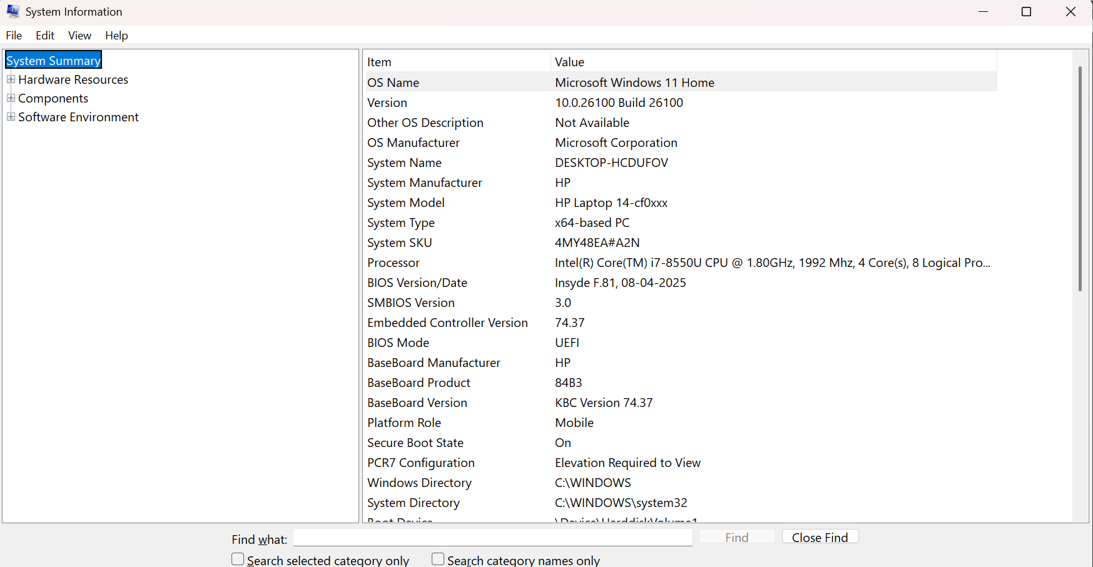Select the Other OS Description row
Viewport: 1093px width, 567px height.
click(681, 123)
